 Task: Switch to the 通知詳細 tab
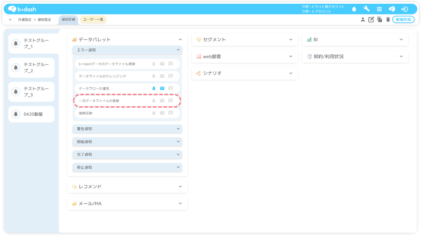tap(68, 20)
